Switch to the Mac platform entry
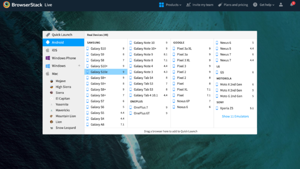Screen dimensions: 300x169 (63, 74)
